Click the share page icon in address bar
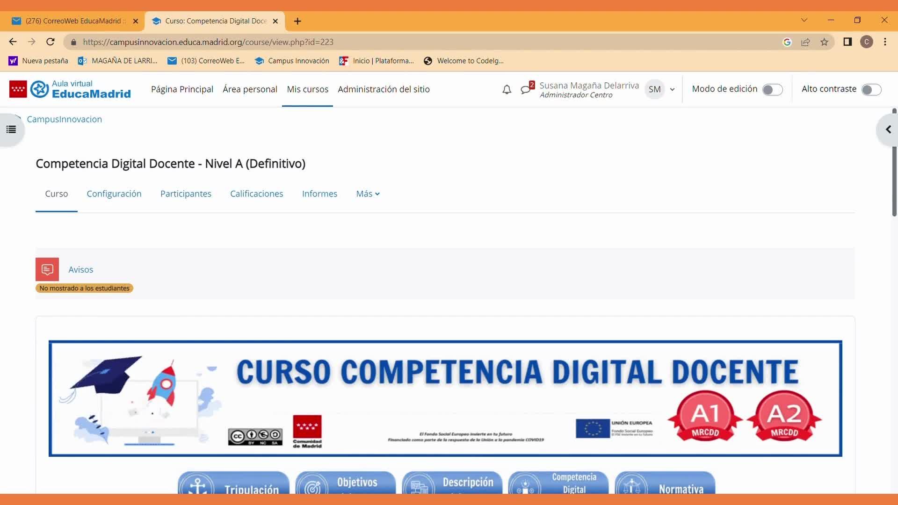The width and height of the screenshot is (898, 505). click(x=805, y=42)
